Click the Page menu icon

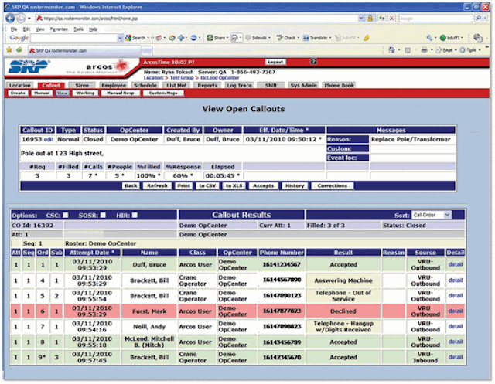(x=439, y=49)
